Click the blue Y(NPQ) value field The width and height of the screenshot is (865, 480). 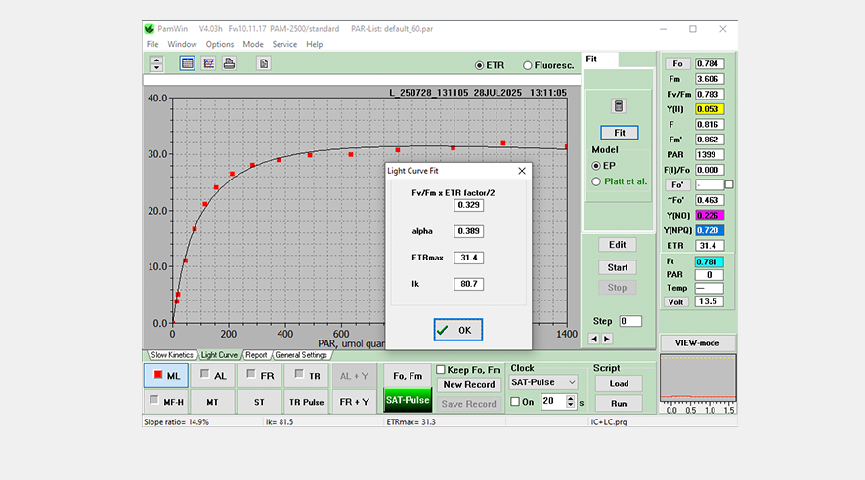click(710, 230)
